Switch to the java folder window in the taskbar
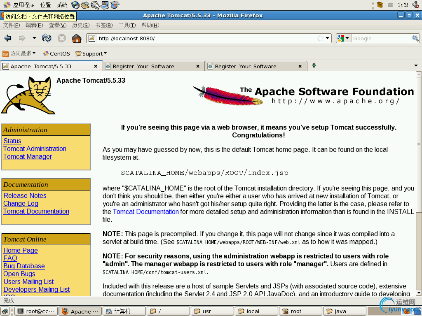Image resolution: width=422 pixels, height=316 pixels. (345, 311)
